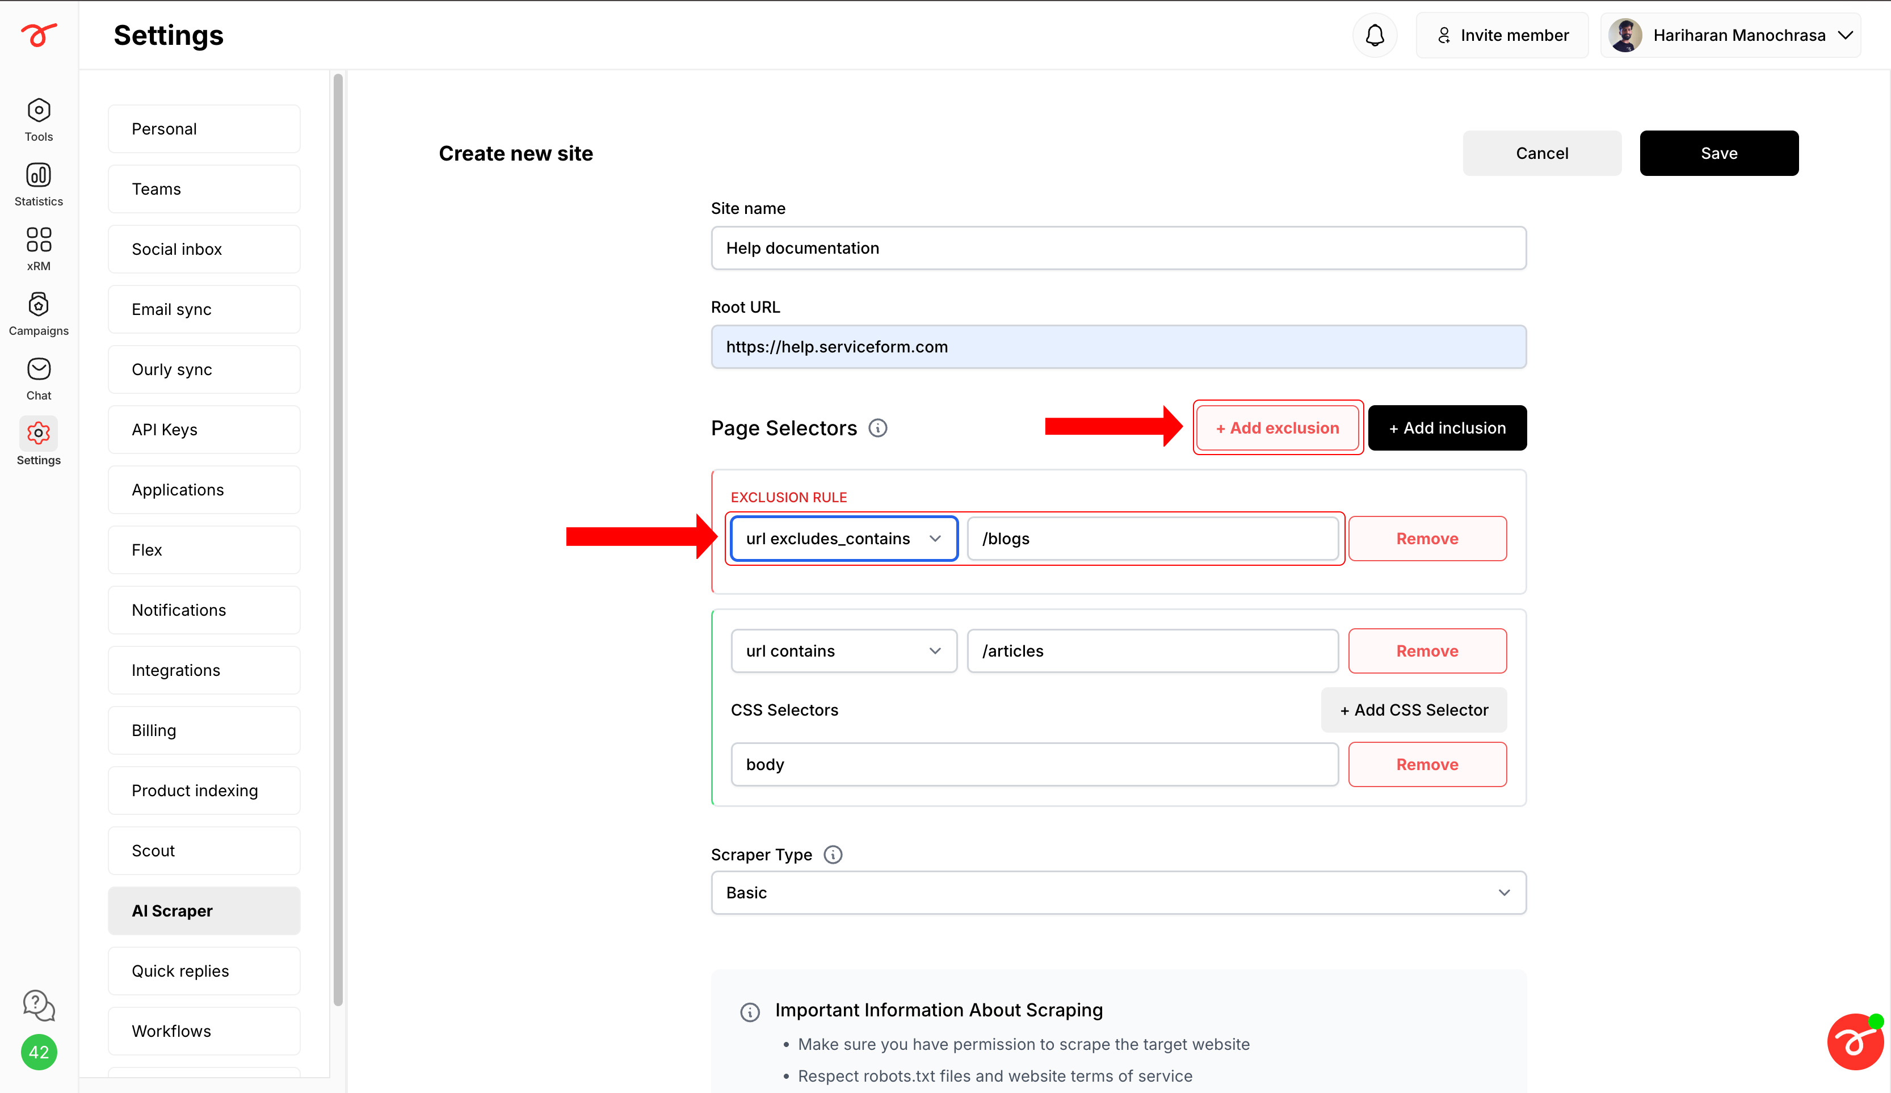Open Email sync settings
Screen dimensions: 1891x1093
pyautogui.click(x=204, y=309)
